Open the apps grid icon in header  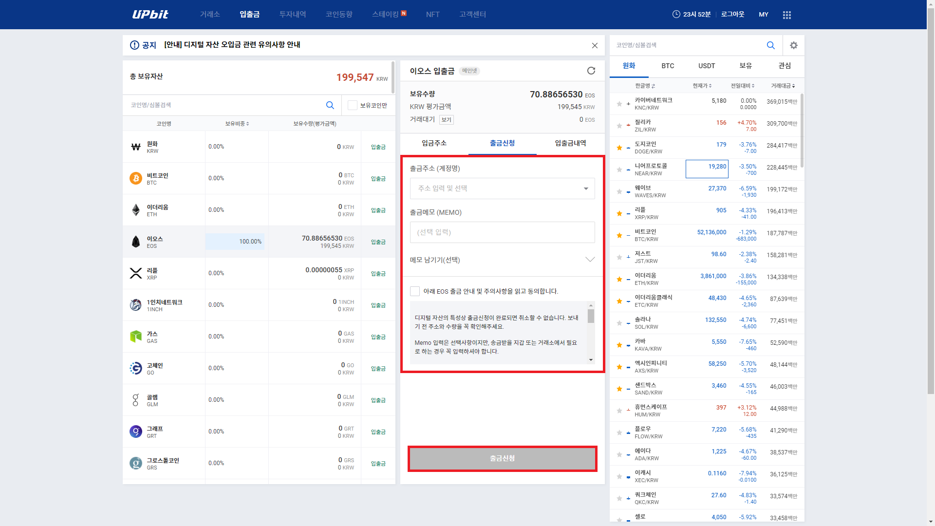point(787,15)
